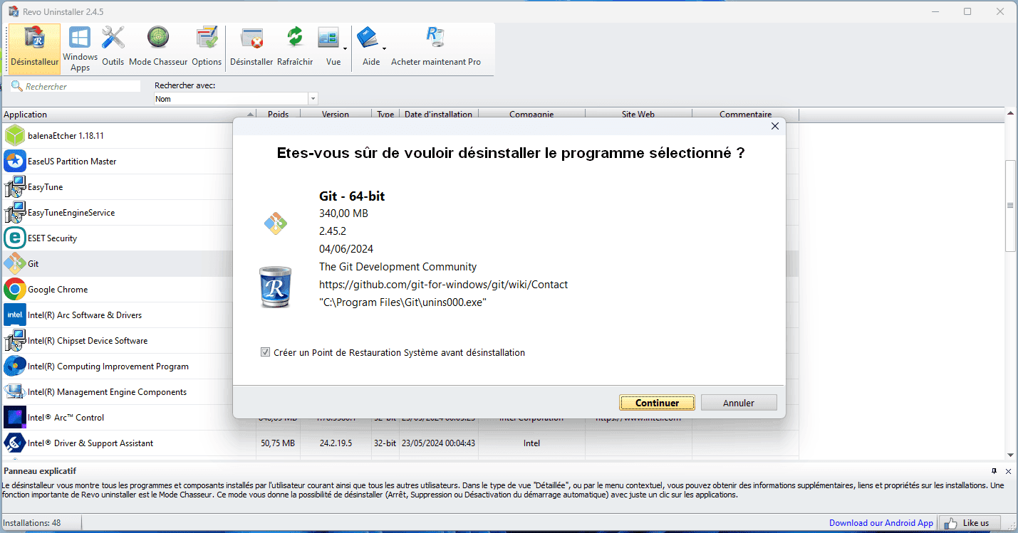This screenshot has height=533, width=1018.
Task: Click the Intel 50,75 MB size cell
Action: click(x=278, y=443)
